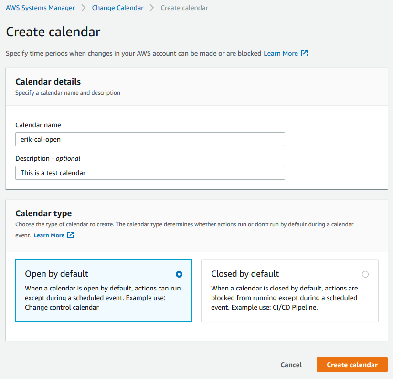The width and height of the screenshot is (393, 379).
Task: Open Learn More link about blocked changes
Action: click(281, 53)
